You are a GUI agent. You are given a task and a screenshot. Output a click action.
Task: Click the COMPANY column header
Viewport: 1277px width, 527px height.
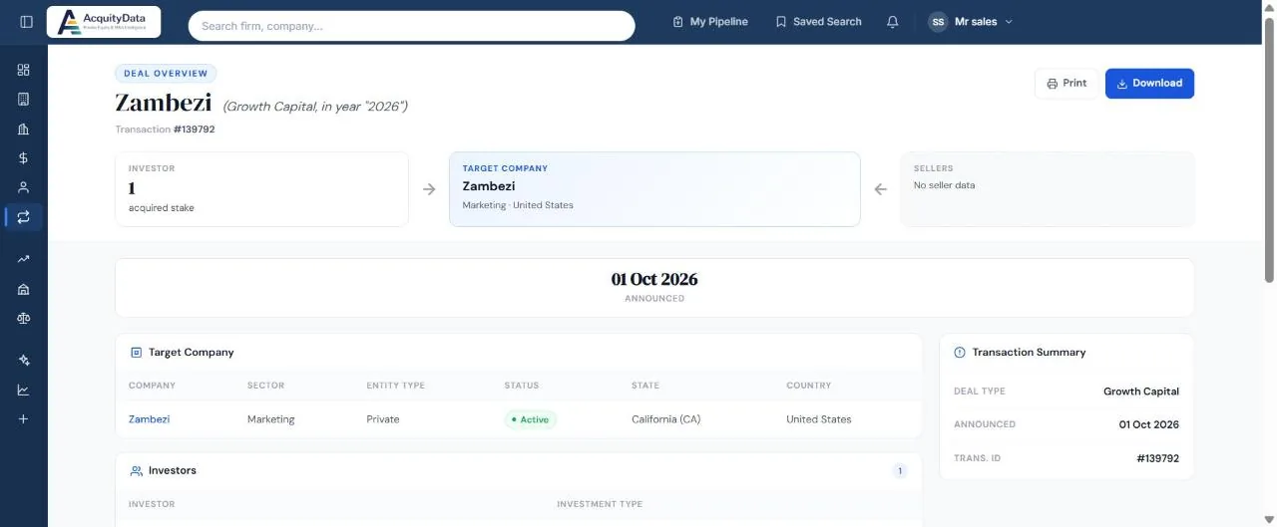[x=152, y=386]
